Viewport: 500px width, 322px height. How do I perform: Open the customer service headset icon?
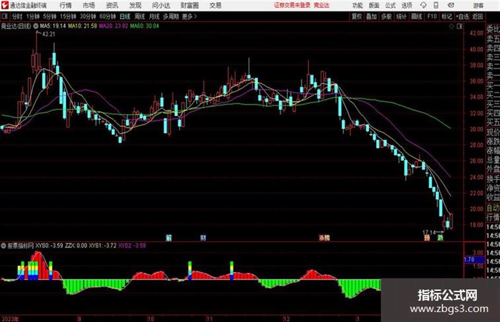pyautogui.click(x=423, y=5)
